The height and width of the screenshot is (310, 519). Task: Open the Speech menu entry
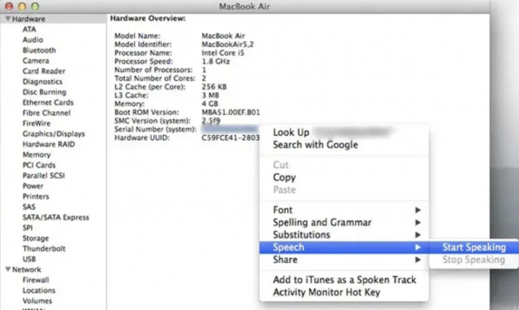pos(344,247)
